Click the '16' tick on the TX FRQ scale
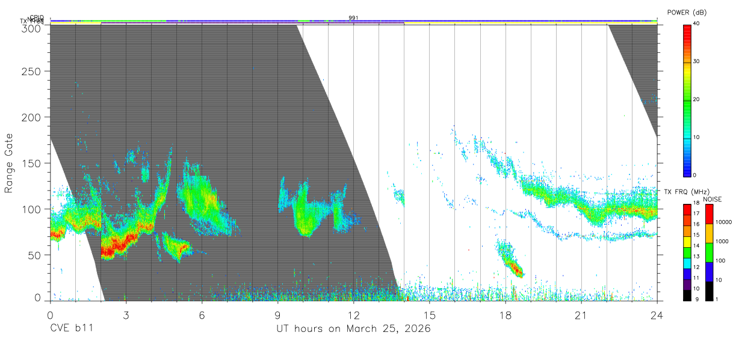This screenshot has height=341, width=739. click(696, 224)
